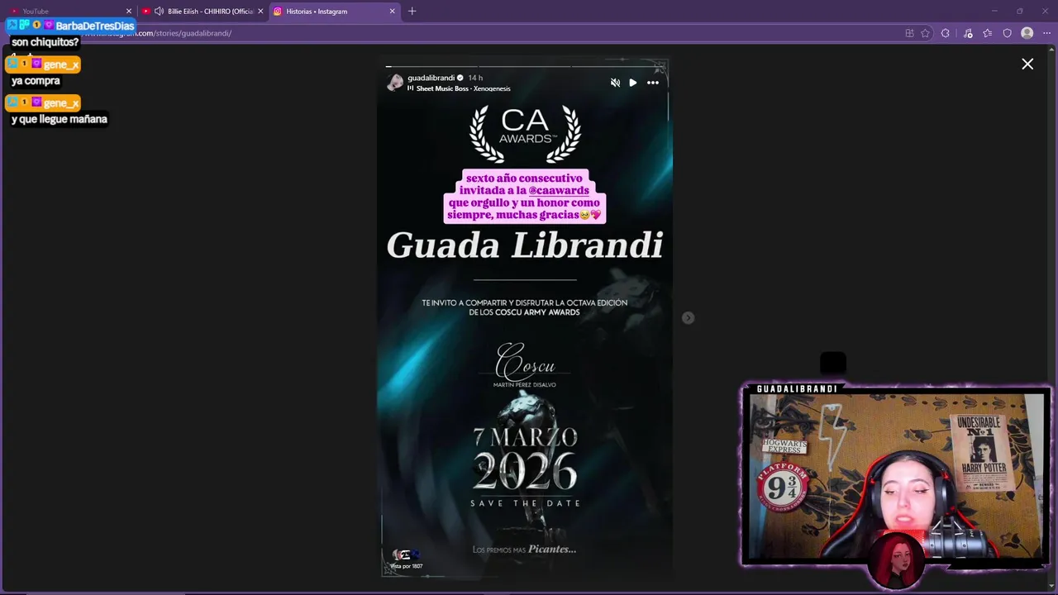1058x595 pixels.
Task: Open the Sheet Music Boss - Xenogenesis track
Action: (463, 88)
